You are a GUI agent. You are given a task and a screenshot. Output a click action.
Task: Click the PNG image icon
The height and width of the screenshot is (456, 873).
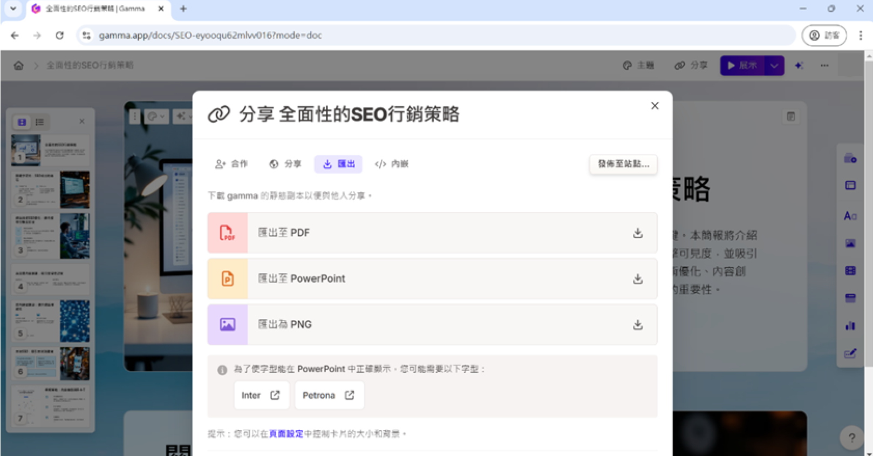click(228, 324)
